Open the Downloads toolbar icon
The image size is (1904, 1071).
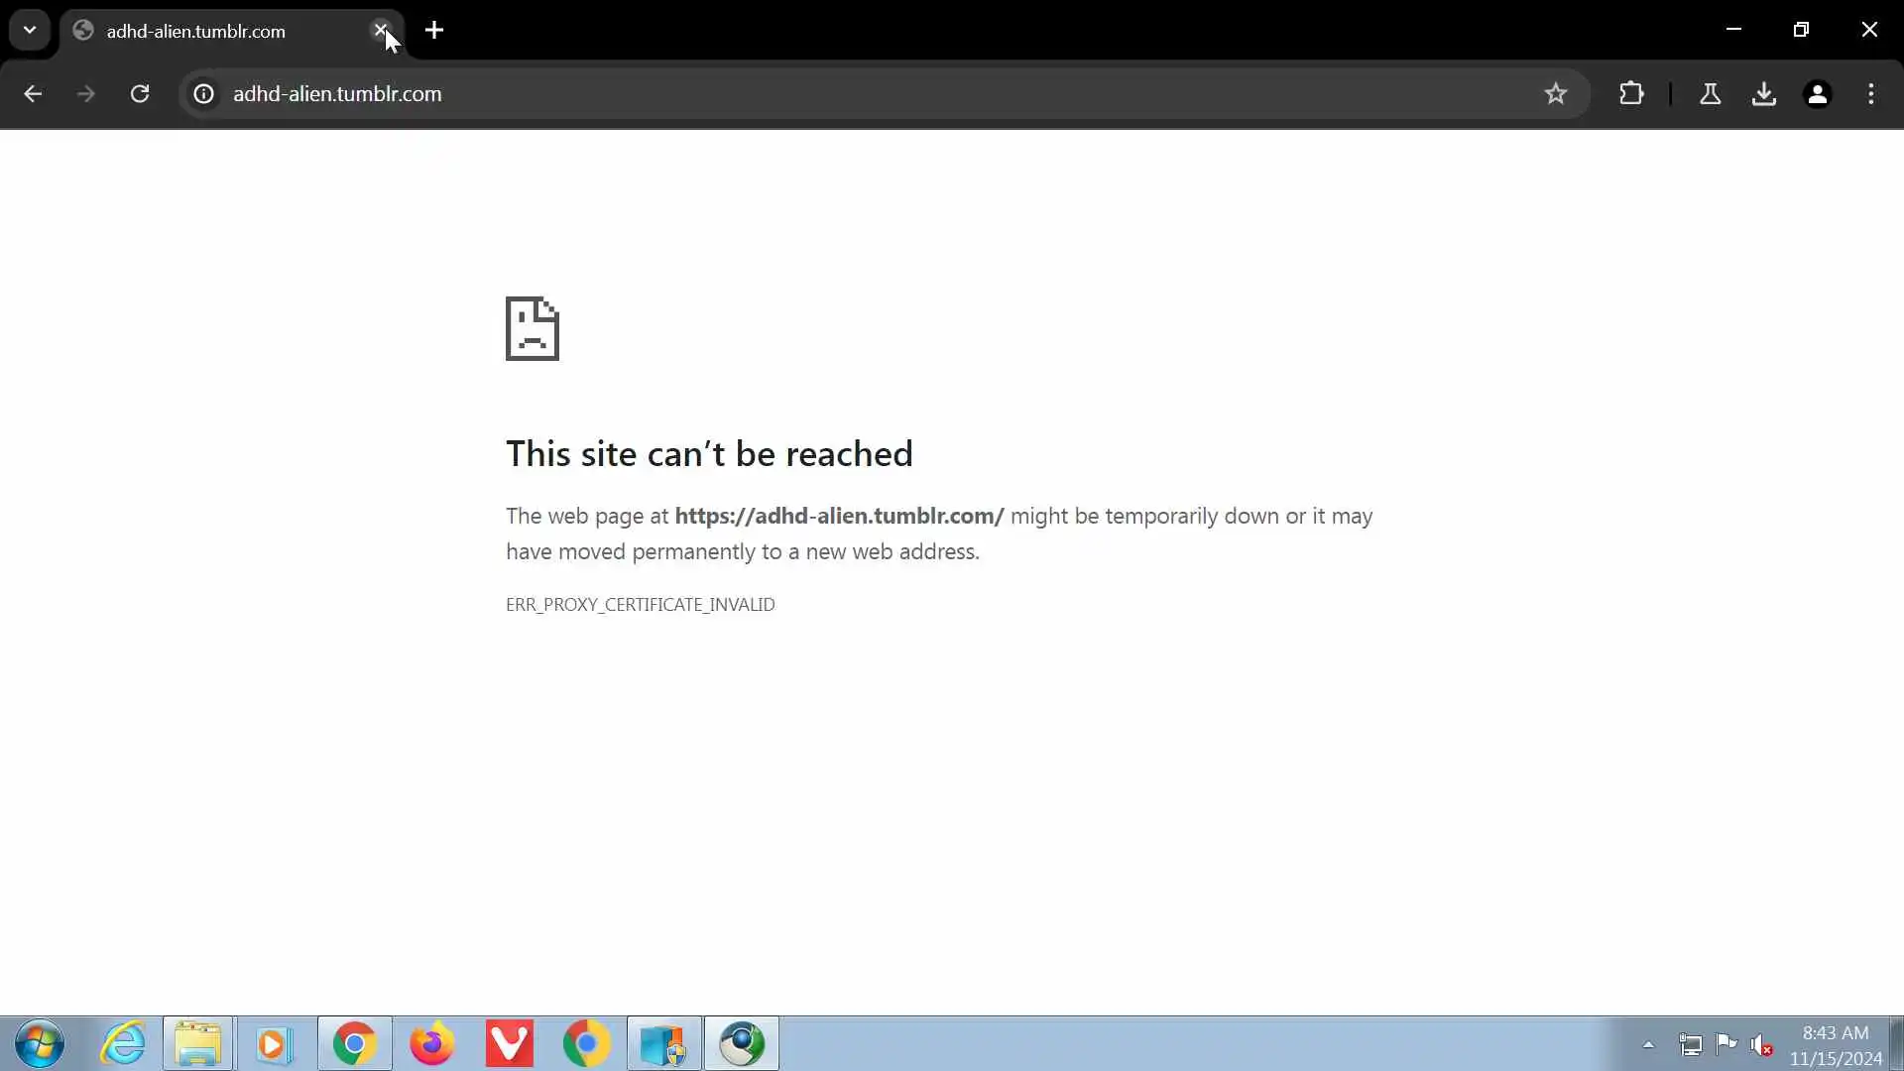[1763, 94]
